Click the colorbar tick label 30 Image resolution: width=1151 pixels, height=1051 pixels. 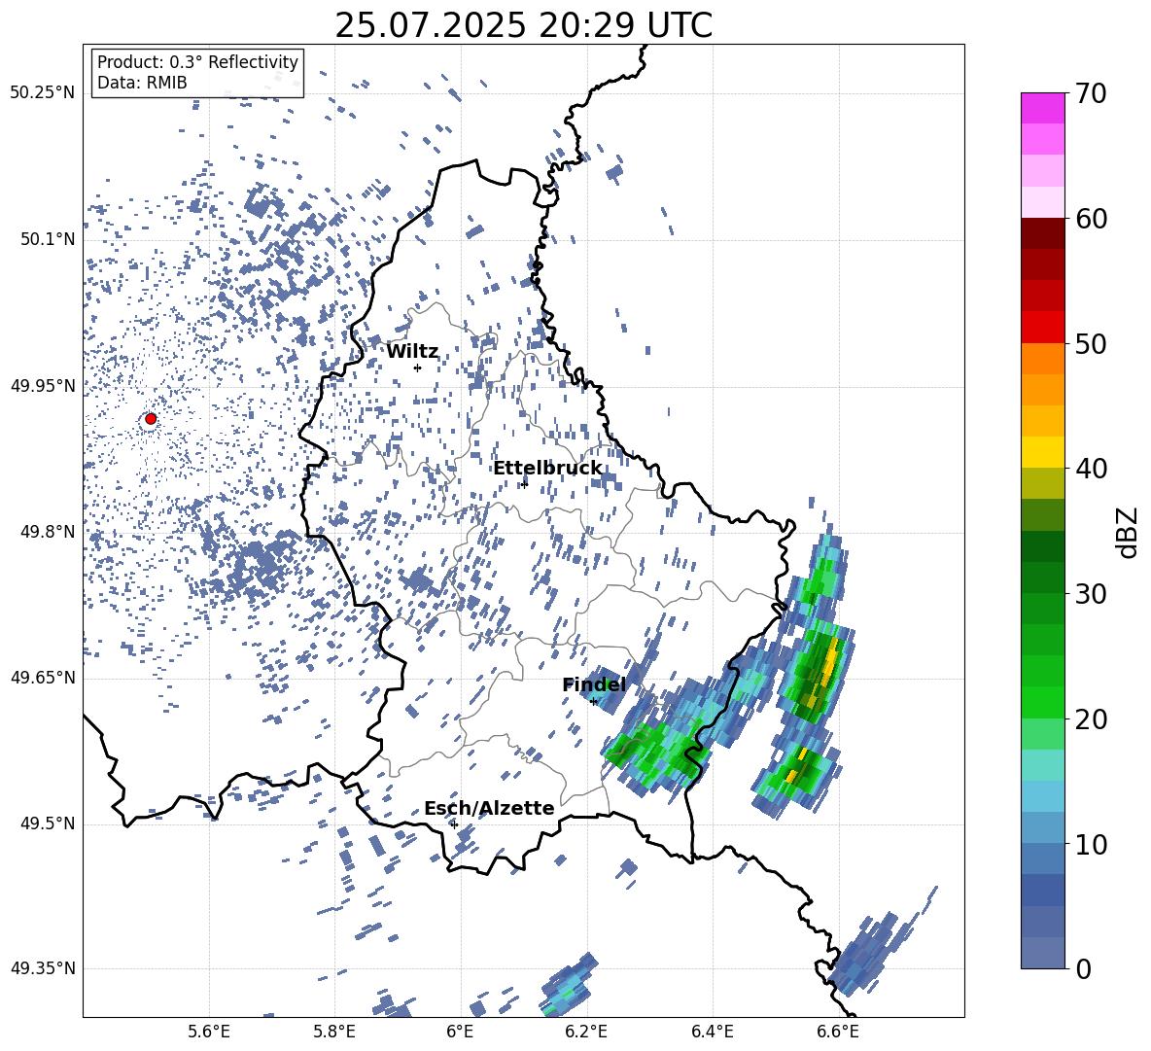(x=1092, y=594)
